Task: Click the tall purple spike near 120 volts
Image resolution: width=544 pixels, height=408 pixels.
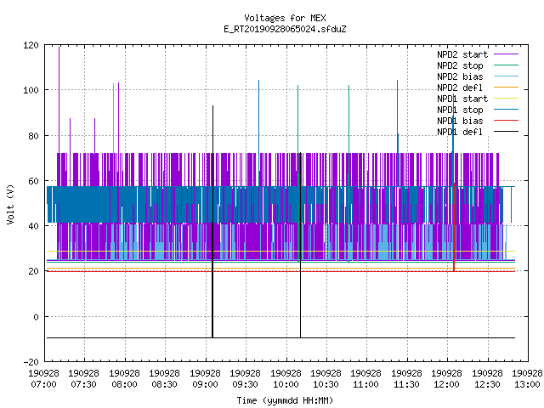Action: point(59,100)
